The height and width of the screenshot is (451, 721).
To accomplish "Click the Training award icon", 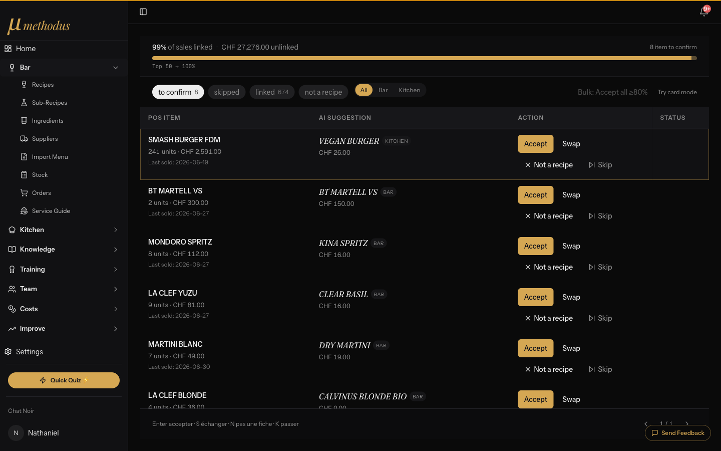I will 12,269.
